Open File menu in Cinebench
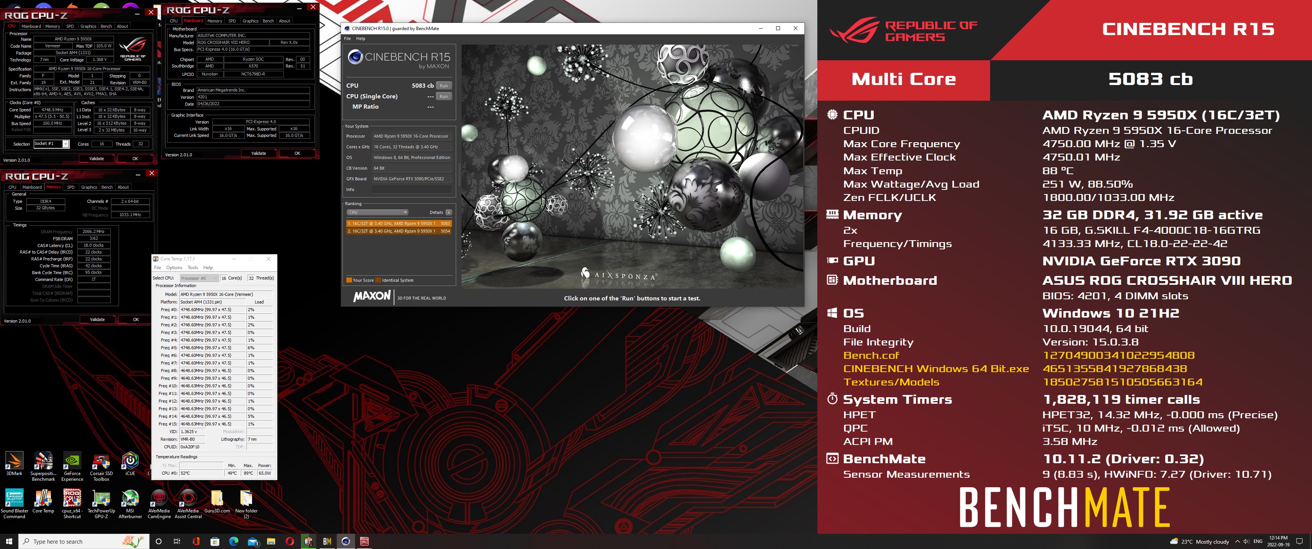 (347, 39)
